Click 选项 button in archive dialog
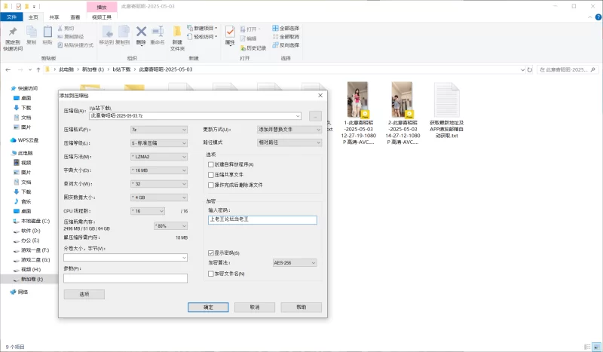This screenshot has height=352, width=603. point(84,294)
